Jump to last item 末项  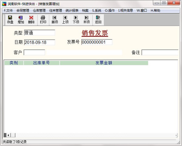[86, 20]
